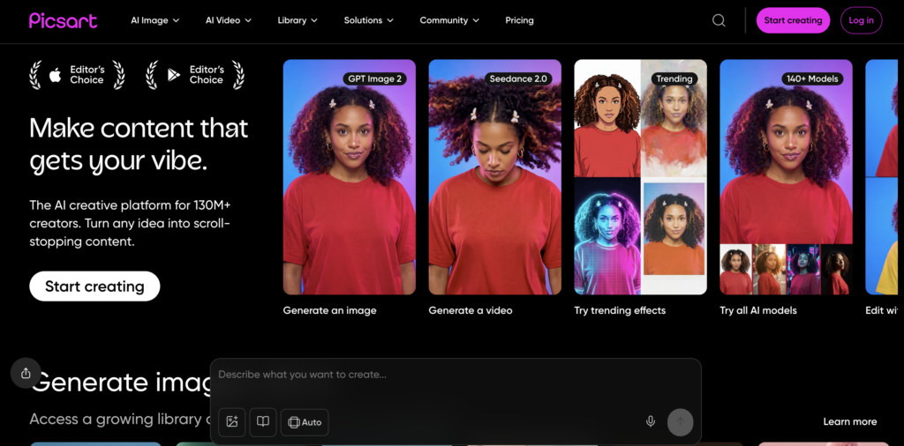Screen dimensions: 904x446
Task: Open the Try all AI models link
Action: (x=758, y=310)
